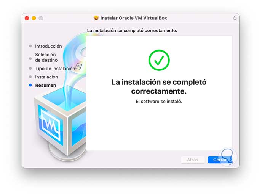Viewport: 262px width, 194px height.
Task: Click the VirtualBox package icon in title
Action: click(96, 18)
